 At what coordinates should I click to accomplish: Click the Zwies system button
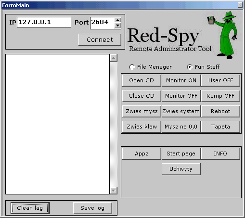[181, 111]
